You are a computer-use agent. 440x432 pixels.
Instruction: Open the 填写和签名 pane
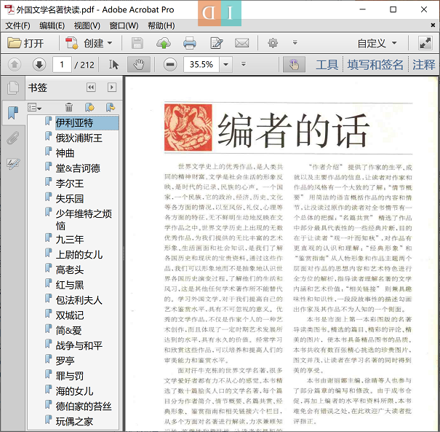tap(375, 65)
